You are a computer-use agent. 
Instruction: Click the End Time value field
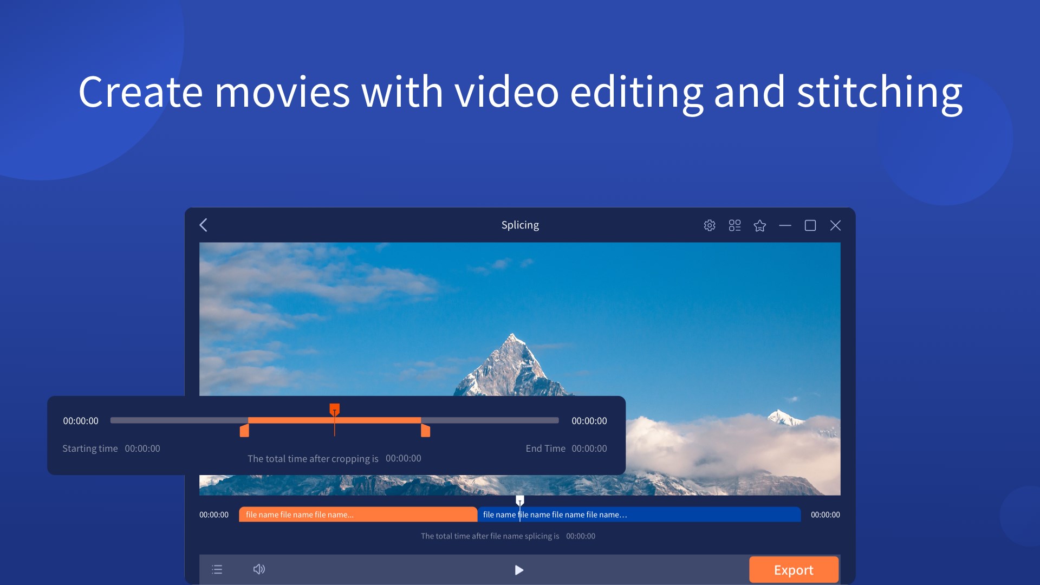click(589, 448)
